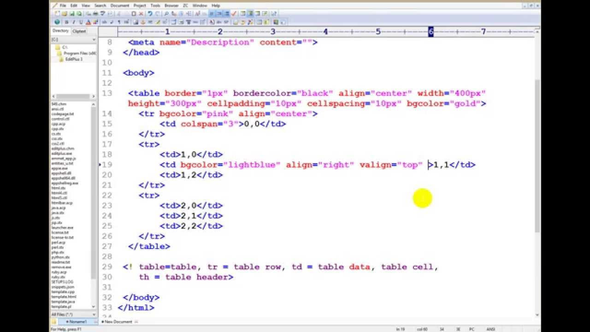Open the Help menu
590x332 pixels.
(x=216, y=6)
